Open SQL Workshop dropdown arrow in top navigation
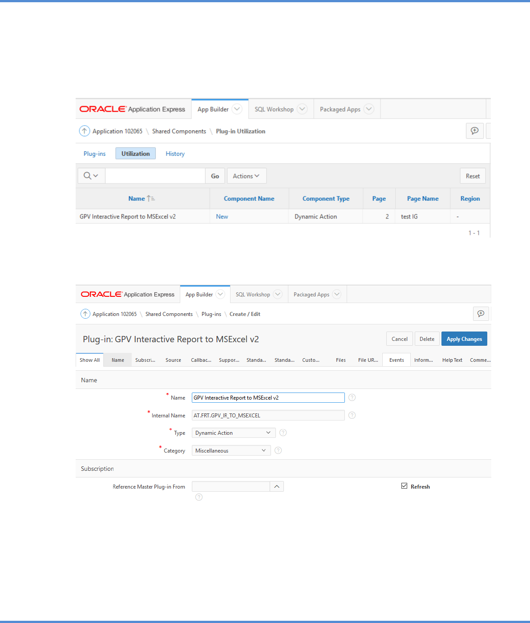The image size is (530, 623). [302, 109]
